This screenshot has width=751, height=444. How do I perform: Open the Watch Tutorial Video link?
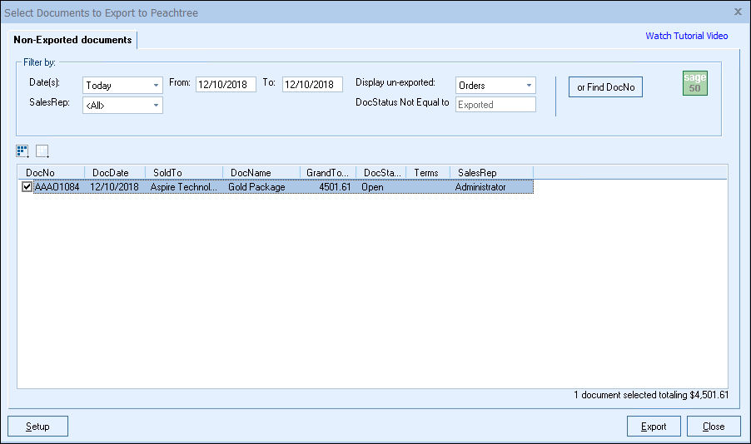(686, 36)
